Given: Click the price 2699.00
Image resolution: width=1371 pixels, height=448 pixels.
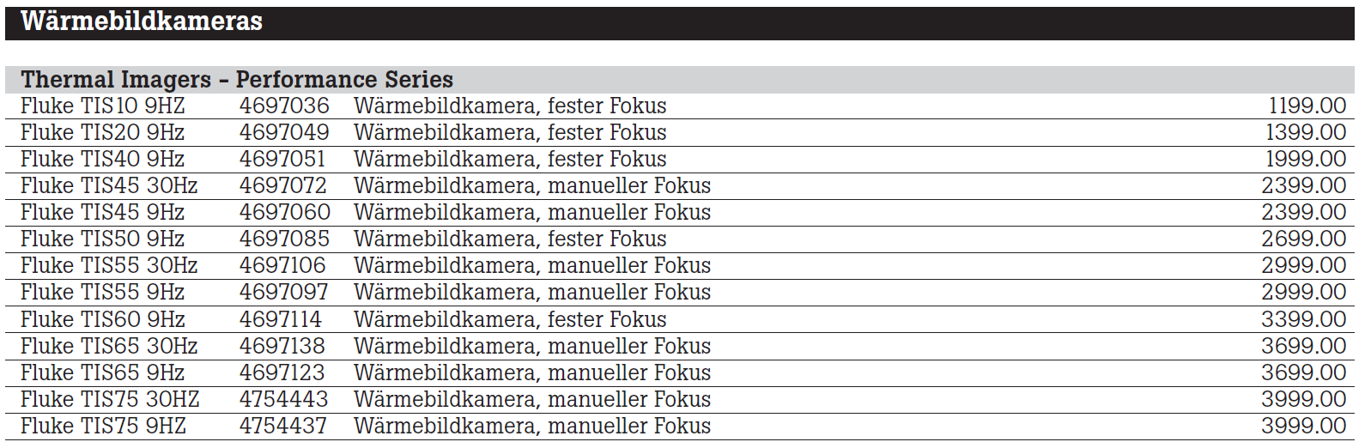Looking at the screenshot, I should (1303, 239).
